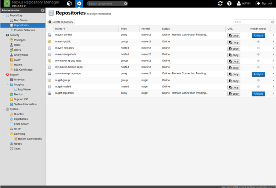Click the System Information icon
Viewport: 276px width, 188px height.
point(11,104)
